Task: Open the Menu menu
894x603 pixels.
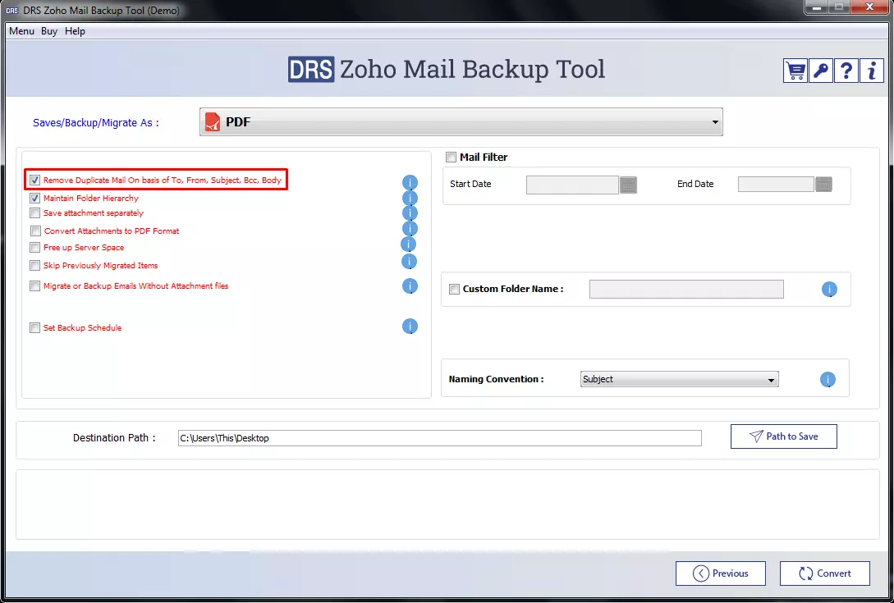Action: [x=21, y=31]
